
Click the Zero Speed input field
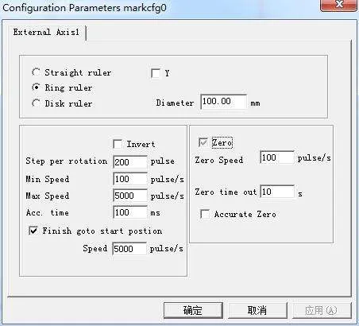point(277,157)
